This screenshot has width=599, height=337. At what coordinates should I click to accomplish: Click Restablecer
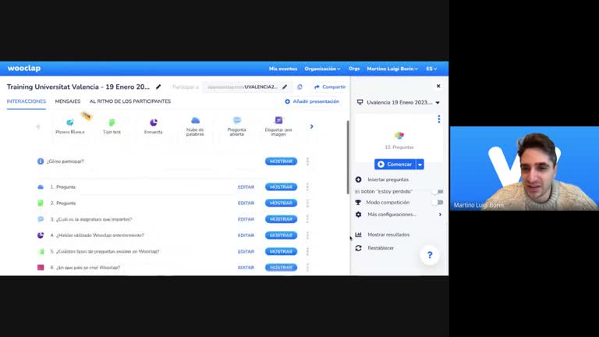pos(381,248)
